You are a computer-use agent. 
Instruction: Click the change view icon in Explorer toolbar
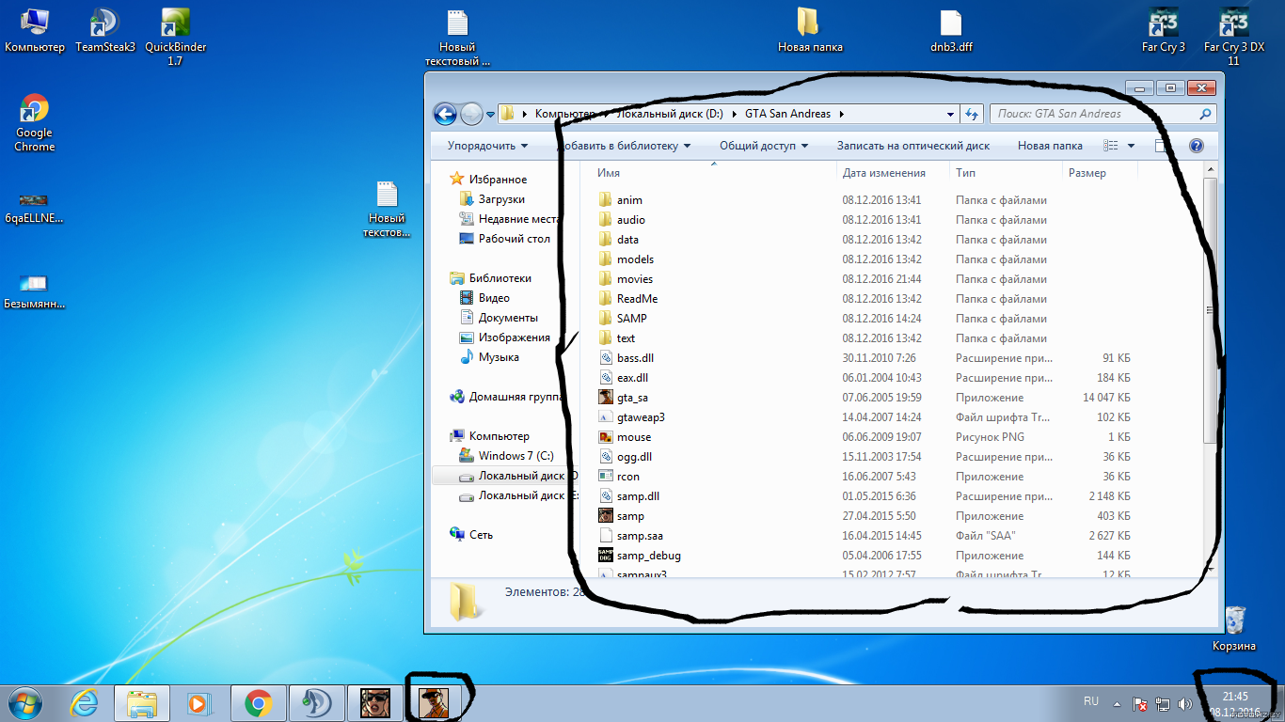[x=1111, y=146]
